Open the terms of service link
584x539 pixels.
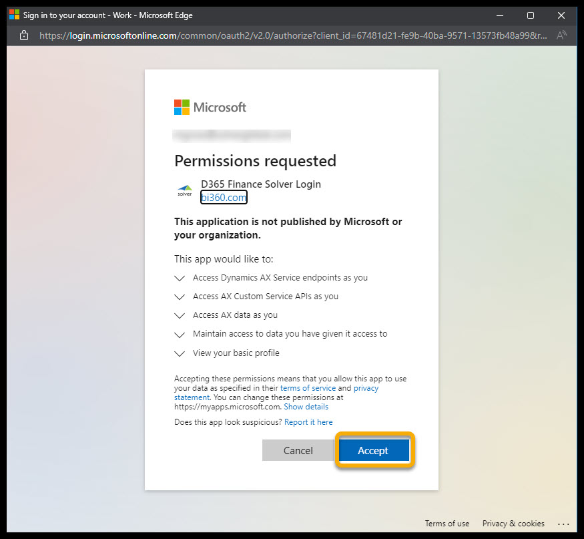click(x=308, y=388)
